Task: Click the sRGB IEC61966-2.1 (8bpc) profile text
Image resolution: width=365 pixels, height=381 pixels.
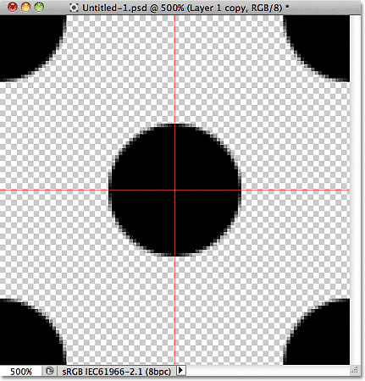Action: click(117, 372)
